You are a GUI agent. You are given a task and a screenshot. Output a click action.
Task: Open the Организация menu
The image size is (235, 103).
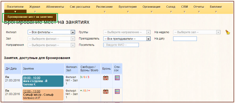coord(151,7)
